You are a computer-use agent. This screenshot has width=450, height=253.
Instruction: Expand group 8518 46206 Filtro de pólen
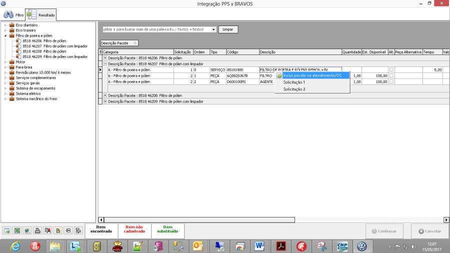[105, 58]
